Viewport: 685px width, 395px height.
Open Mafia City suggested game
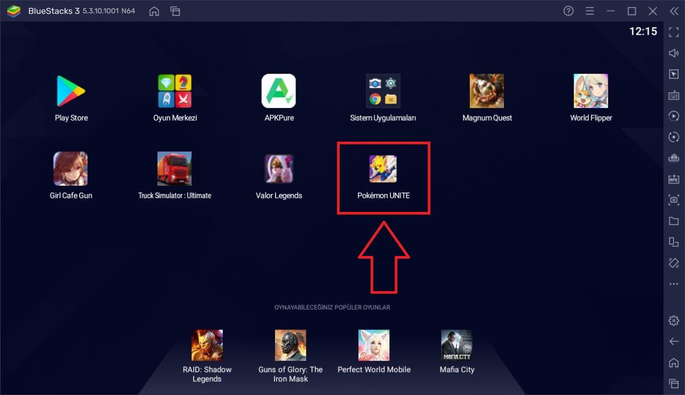[x=457, y=345]
